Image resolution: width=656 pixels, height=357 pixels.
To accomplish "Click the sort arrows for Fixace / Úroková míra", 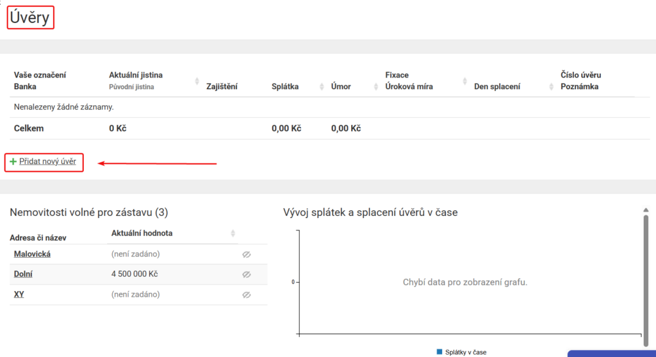I will tap(464, 81).
